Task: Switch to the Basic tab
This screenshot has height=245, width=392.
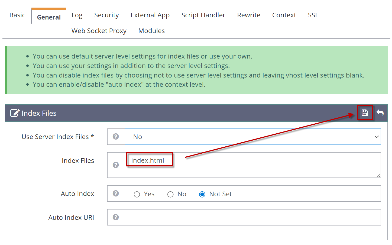Action: 17,15
